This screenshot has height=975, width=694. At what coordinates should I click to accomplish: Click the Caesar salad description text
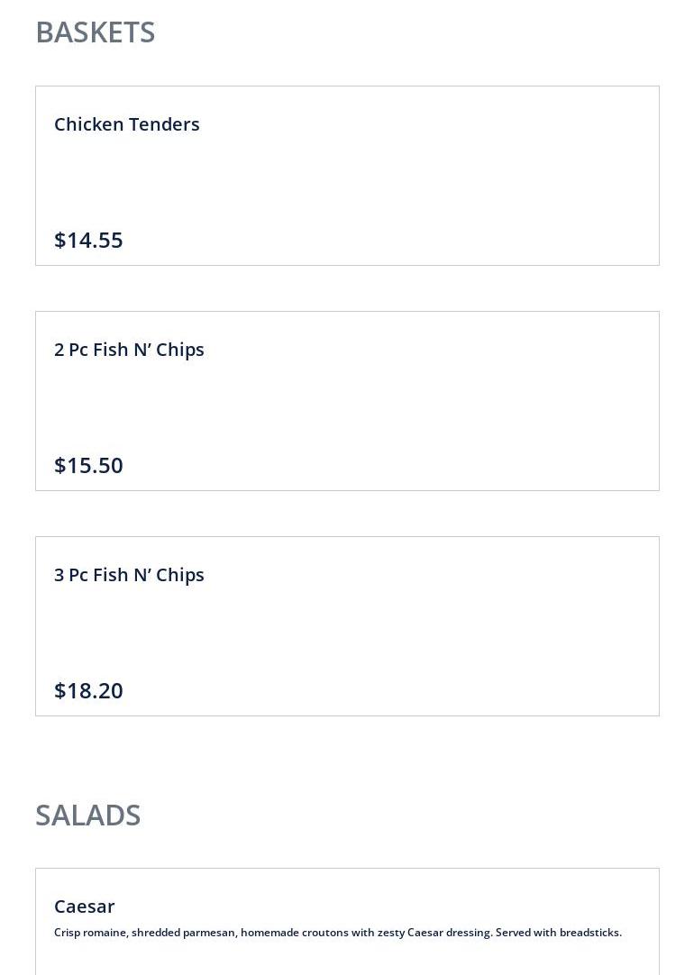(338, 933)
